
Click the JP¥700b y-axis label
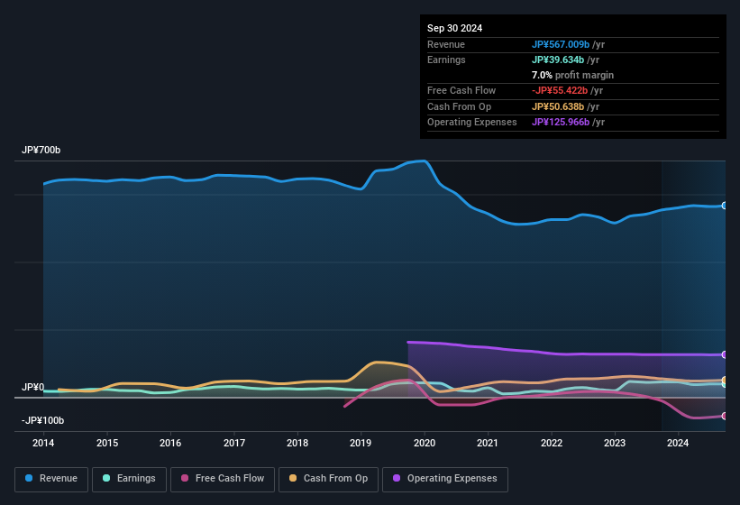(41, 150)
